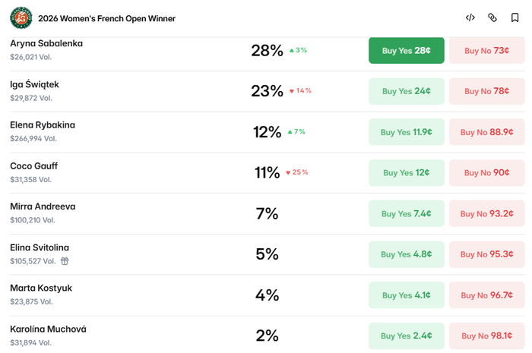The width and height of the screenshot is (532, 353).
Task: Buy Yes 4.1¢ for Marta Kostyuk
Action: tap(406, 295)
